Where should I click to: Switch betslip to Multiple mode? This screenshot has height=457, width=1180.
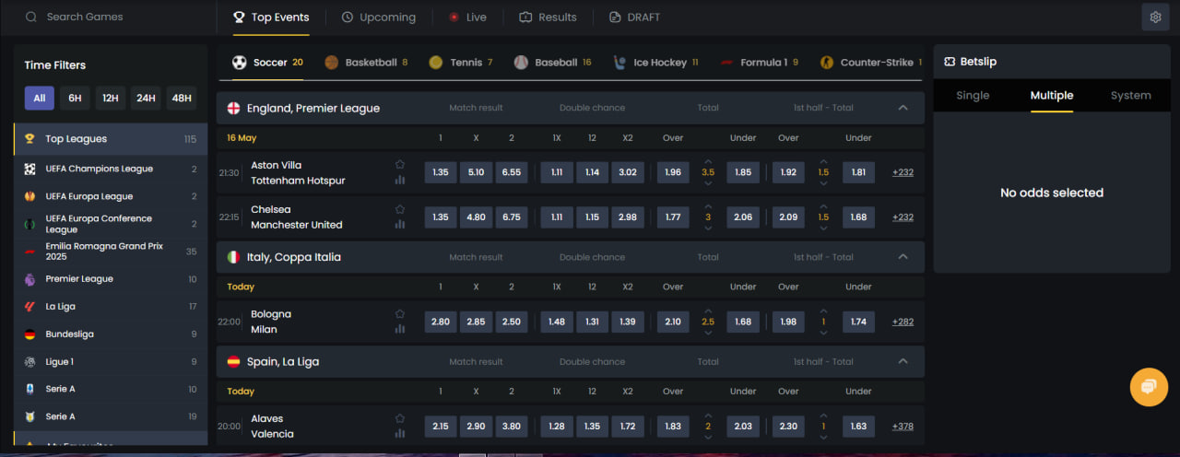tap(1052, 95)
